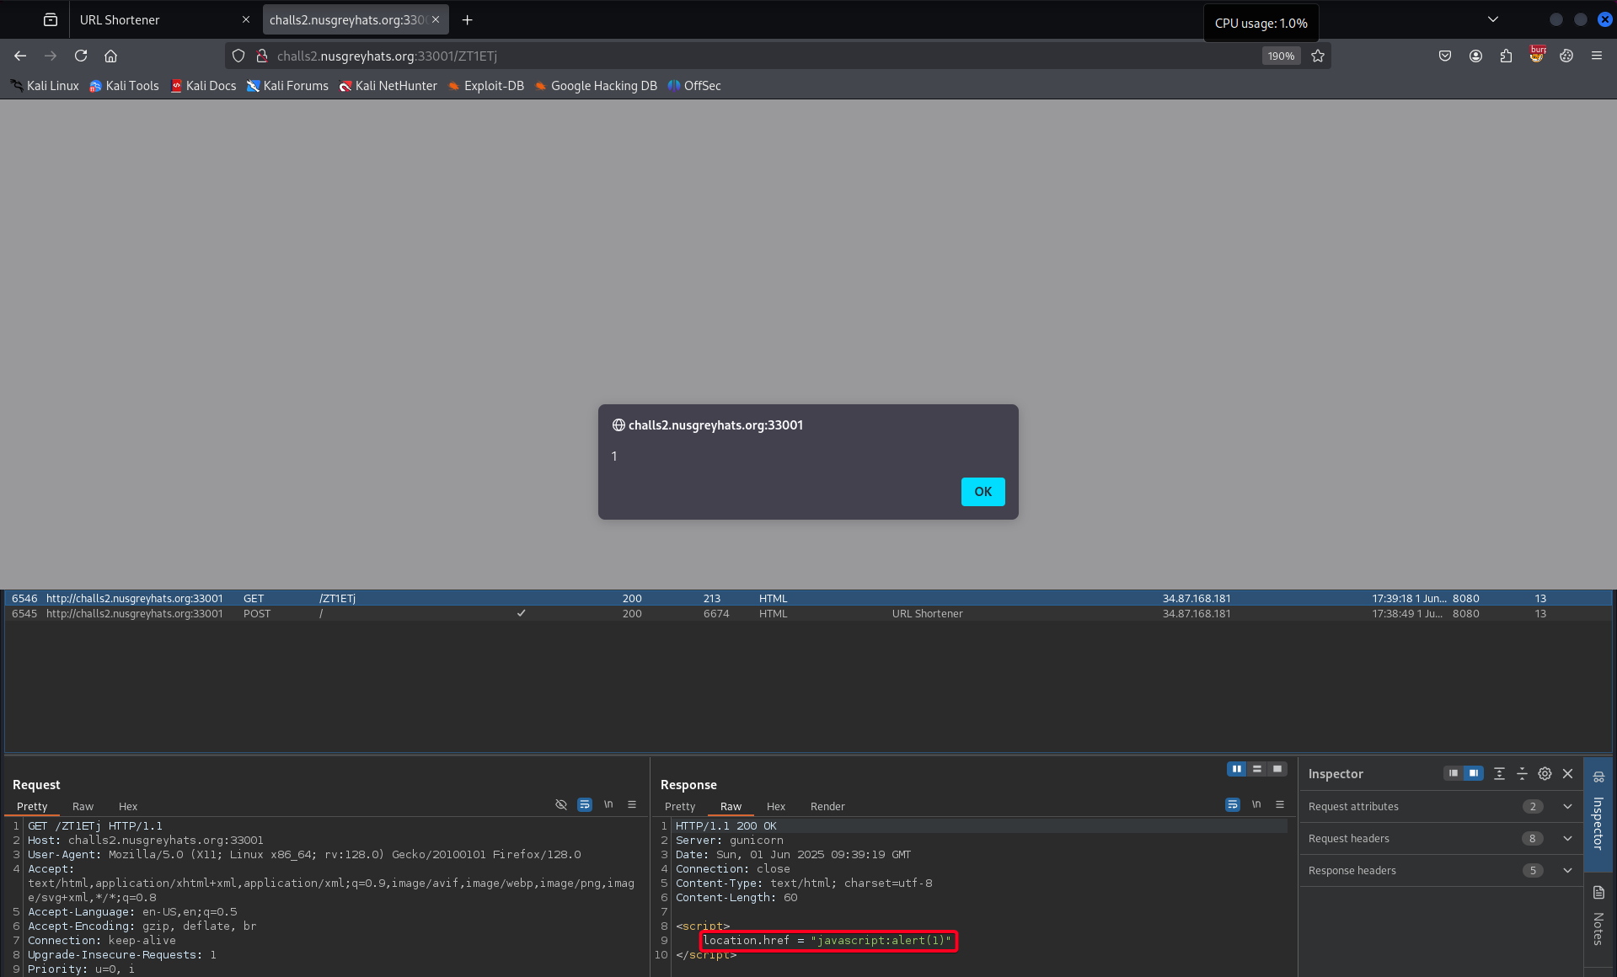1617x977 pixels.
Task: Switch Request view to Hex tab
Action: 128,807
